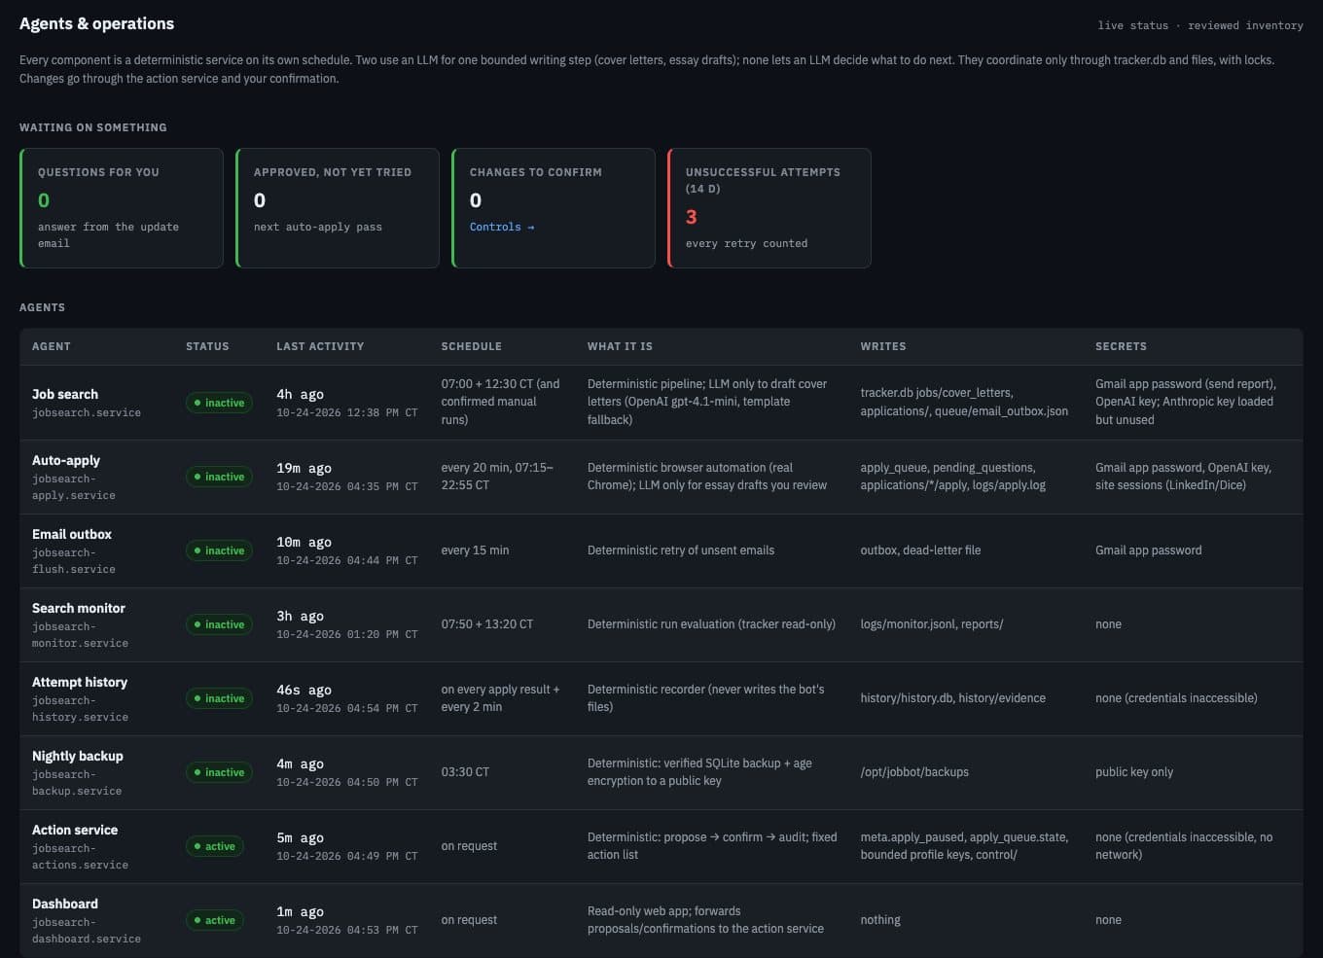
Task: Click the inactive badge in Nightly backup row
Action: [x=219, y=772]
